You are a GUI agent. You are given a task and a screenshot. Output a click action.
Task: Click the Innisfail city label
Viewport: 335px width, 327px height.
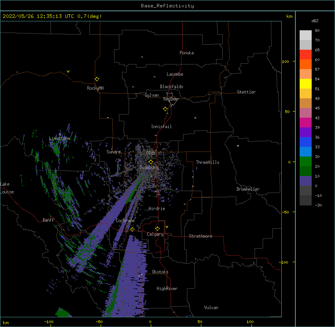point(161,127)
